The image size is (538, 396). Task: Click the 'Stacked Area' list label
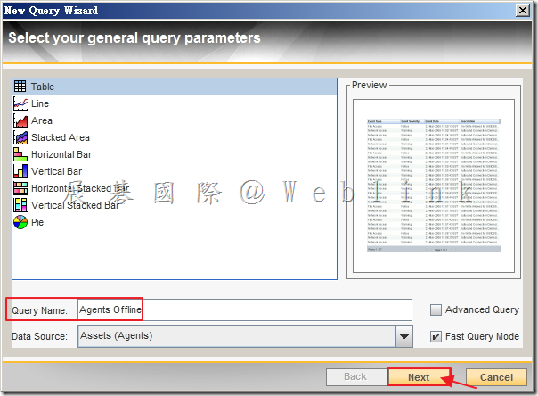pyautogui.click(x=61, y=137)
